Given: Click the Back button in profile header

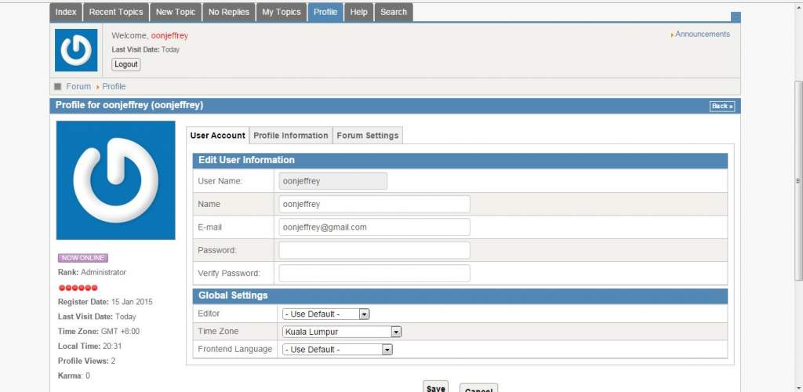Looking at the screenshot, I should coord(722,106).
